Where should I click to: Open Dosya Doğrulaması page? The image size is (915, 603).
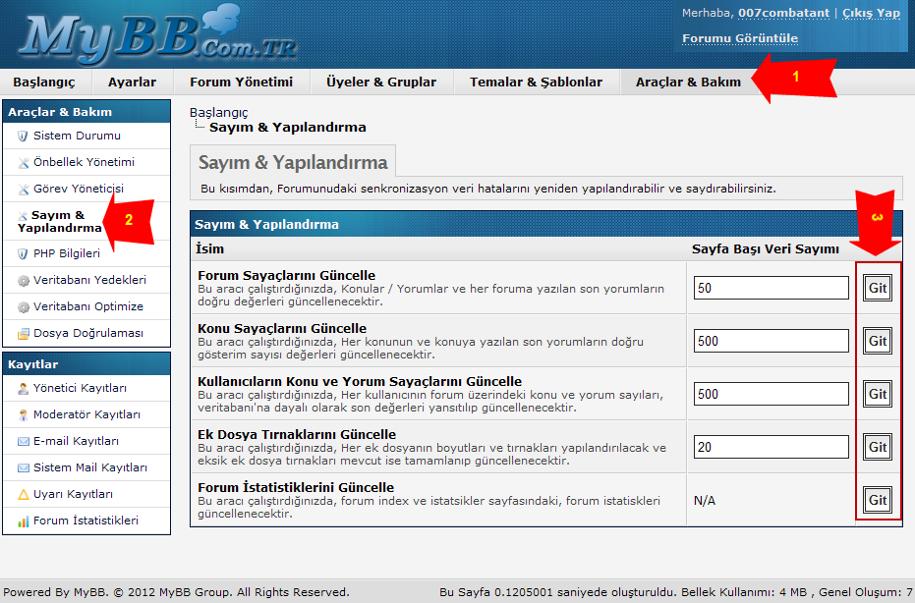click(x=88, y=333)
